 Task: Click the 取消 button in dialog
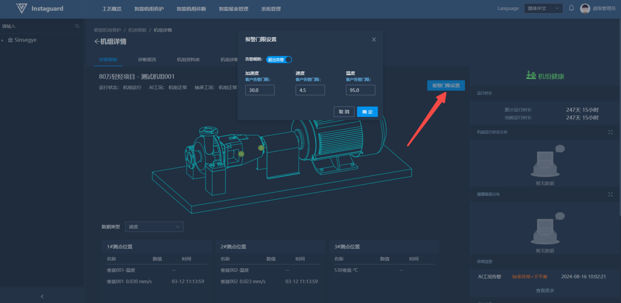[344, 112]
